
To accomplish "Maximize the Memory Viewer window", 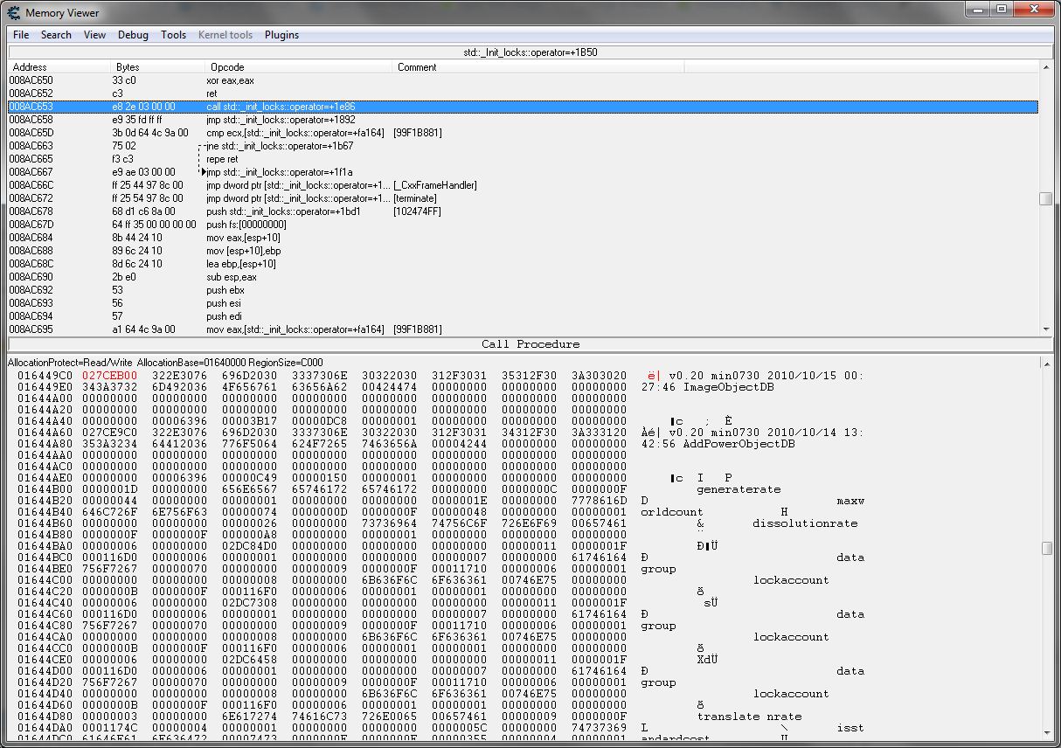I will pos(1000,10).
